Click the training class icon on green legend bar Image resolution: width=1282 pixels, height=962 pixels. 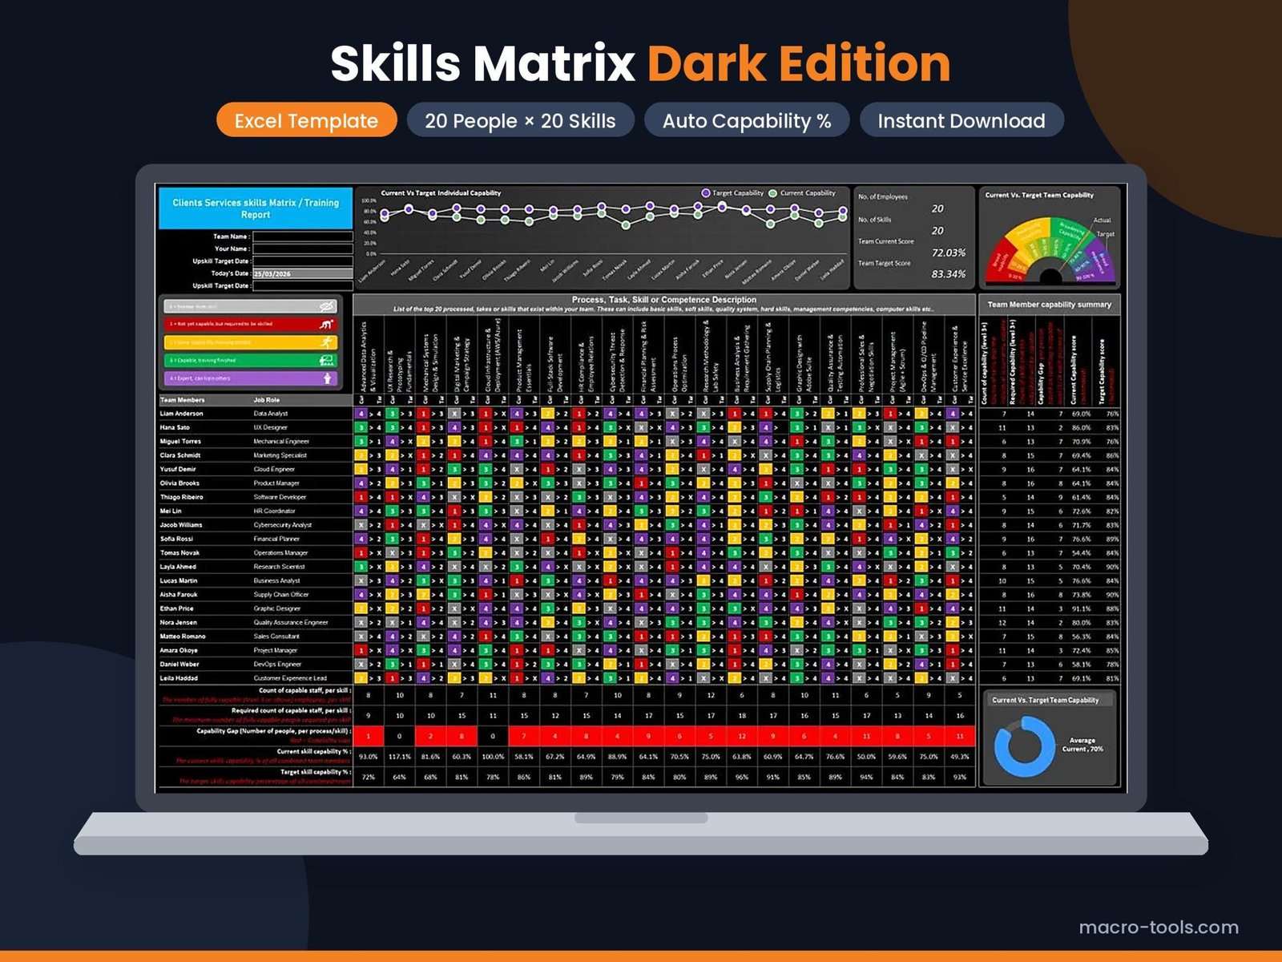pos(326,361)
